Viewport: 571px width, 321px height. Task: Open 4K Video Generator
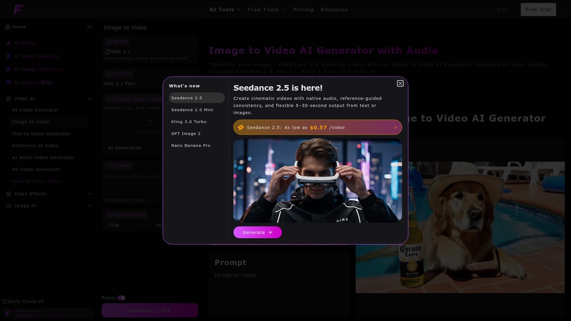[36, 169]
